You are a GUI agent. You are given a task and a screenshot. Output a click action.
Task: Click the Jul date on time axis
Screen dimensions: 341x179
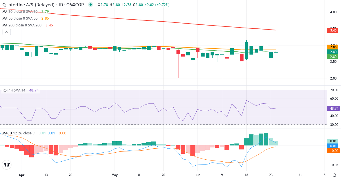[300, 175]
